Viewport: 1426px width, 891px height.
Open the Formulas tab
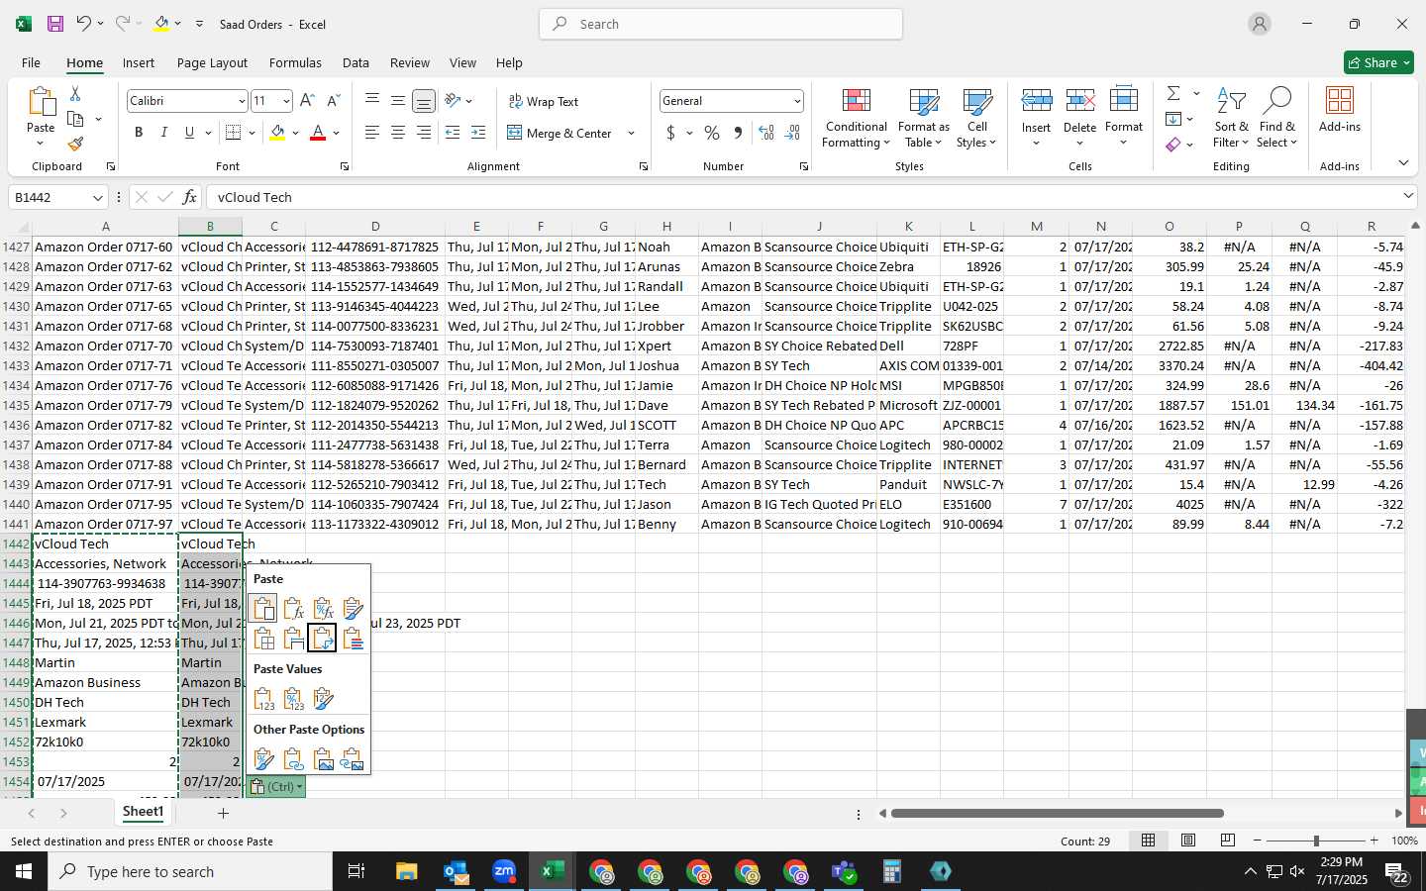[x=295, y=62]
